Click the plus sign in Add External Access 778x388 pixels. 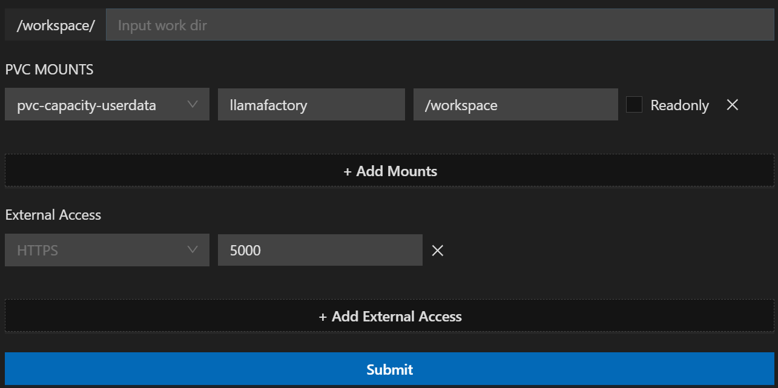click(x=323, y=317)
